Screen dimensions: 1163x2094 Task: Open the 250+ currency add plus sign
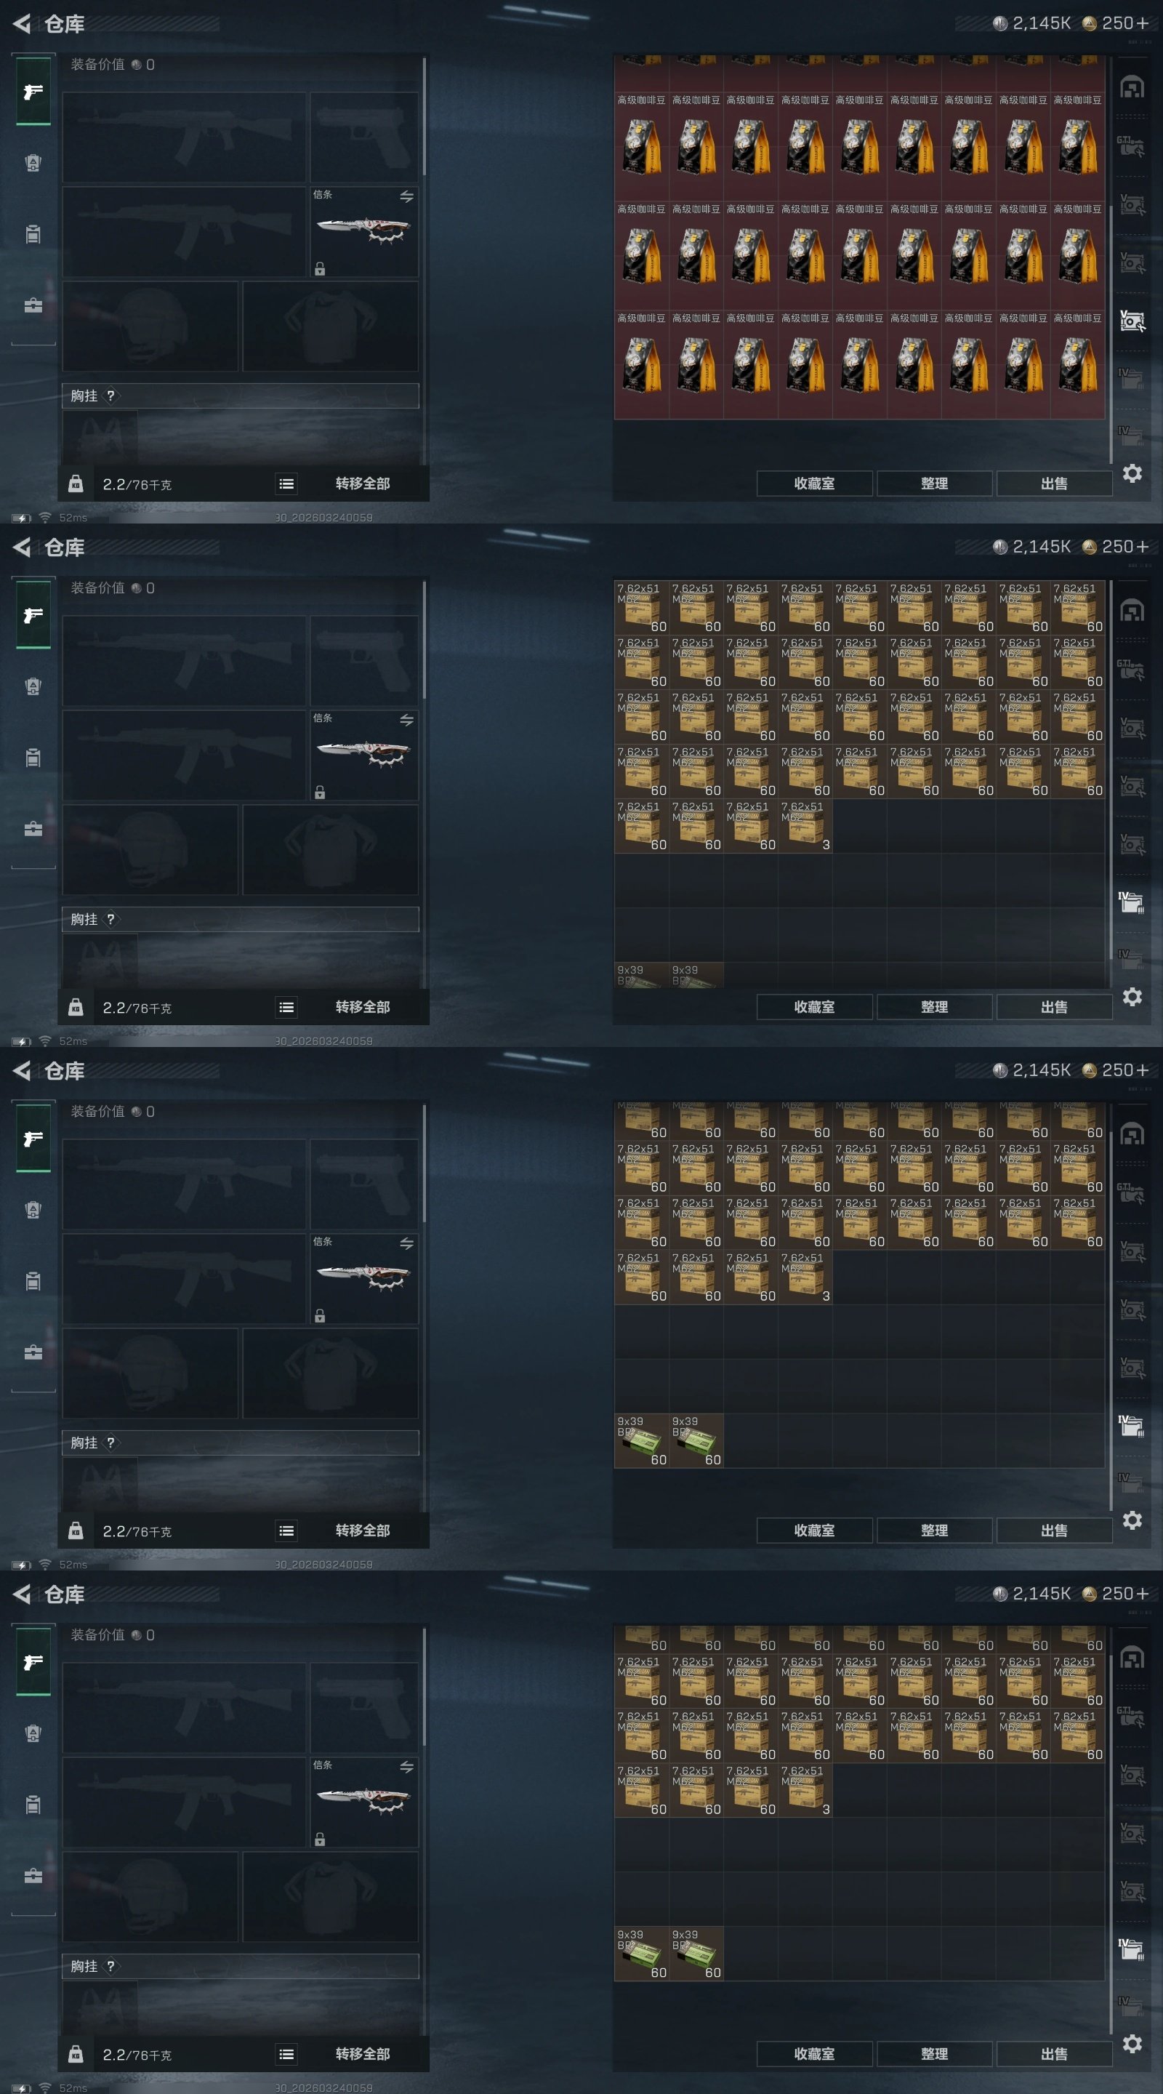coord(1143,23)
